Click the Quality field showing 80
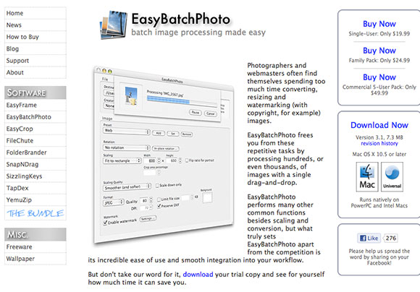 (x=144, y=200)
